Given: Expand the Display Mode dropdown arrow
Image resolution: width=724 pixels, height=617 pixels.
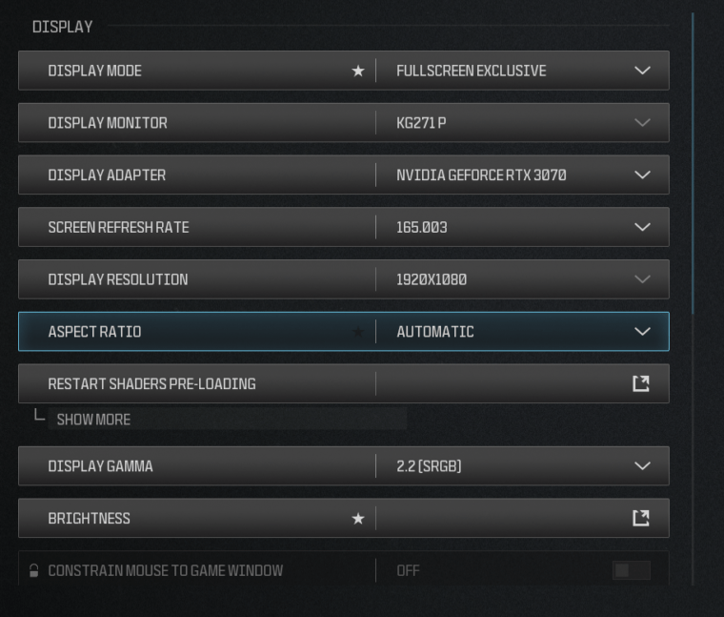Looking at the screenshot, I should 642,71.
